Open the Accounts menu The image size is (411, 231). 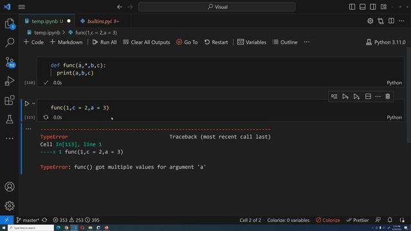point(10,187)
